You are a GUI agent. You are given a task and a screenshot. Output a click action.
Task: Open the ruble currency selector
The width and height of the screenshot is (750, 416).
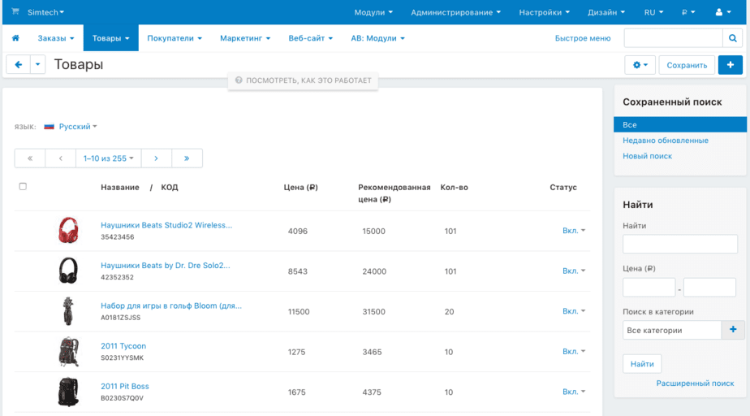tap(688, 12)
